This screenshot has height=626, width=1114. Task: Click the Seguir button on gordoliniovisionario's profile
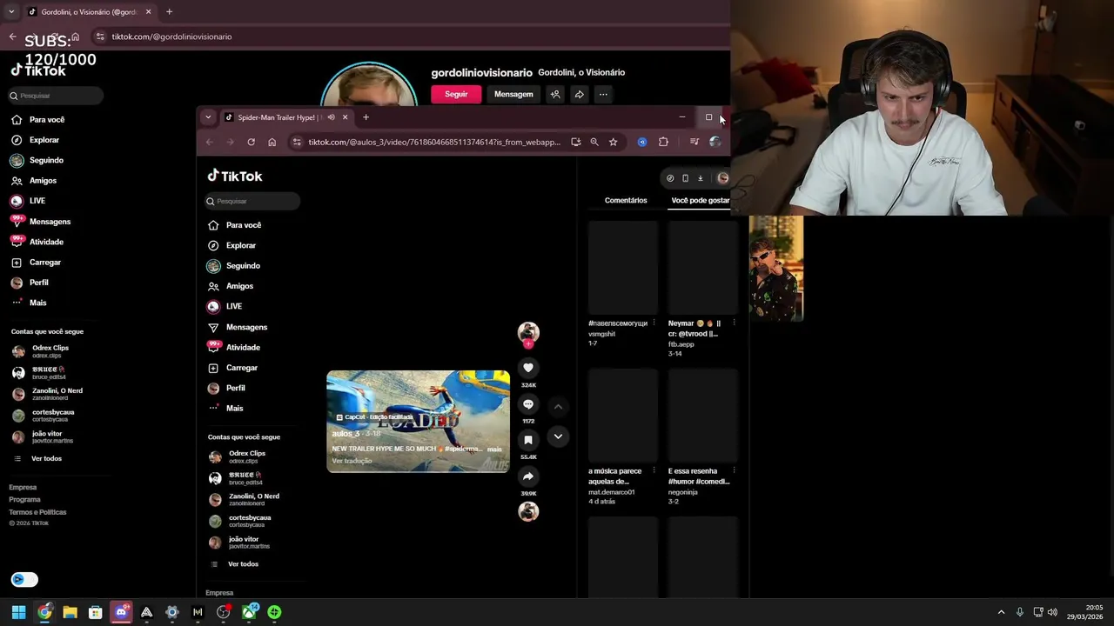[456, 94]
